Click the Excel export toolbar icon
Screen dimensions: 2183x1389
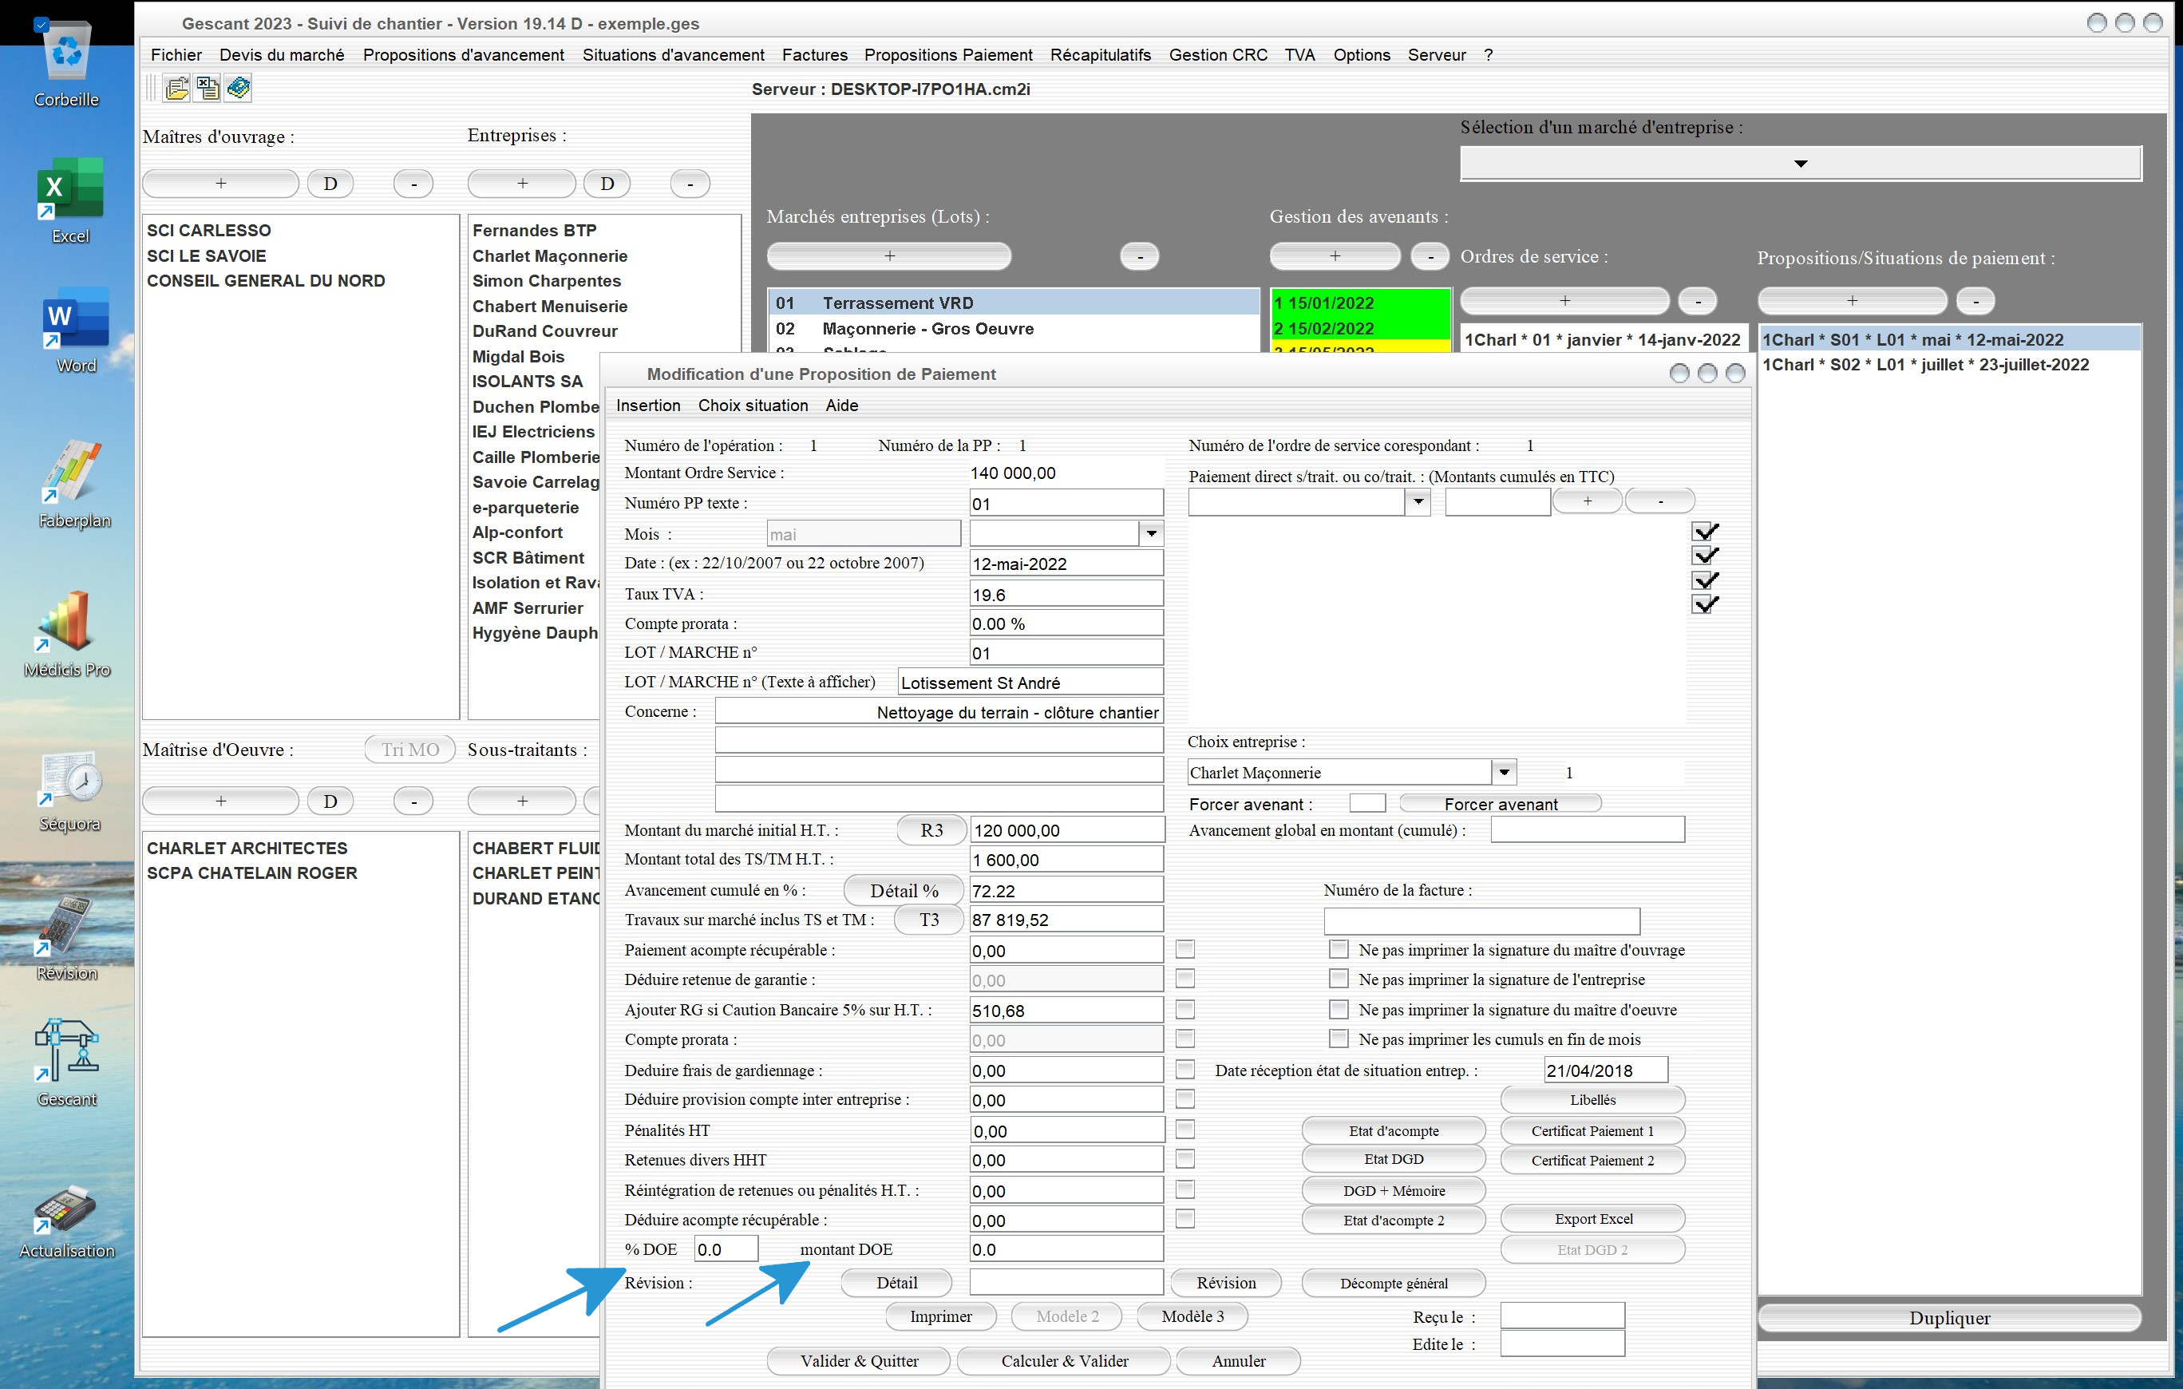coord(208,88)
